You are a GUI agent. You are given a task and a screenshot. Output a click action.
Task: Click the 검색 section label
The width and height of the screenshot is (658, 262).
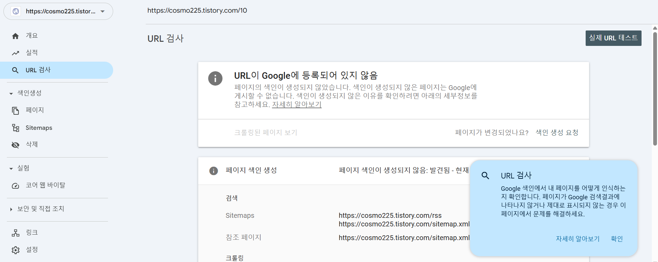coord(231,198)
